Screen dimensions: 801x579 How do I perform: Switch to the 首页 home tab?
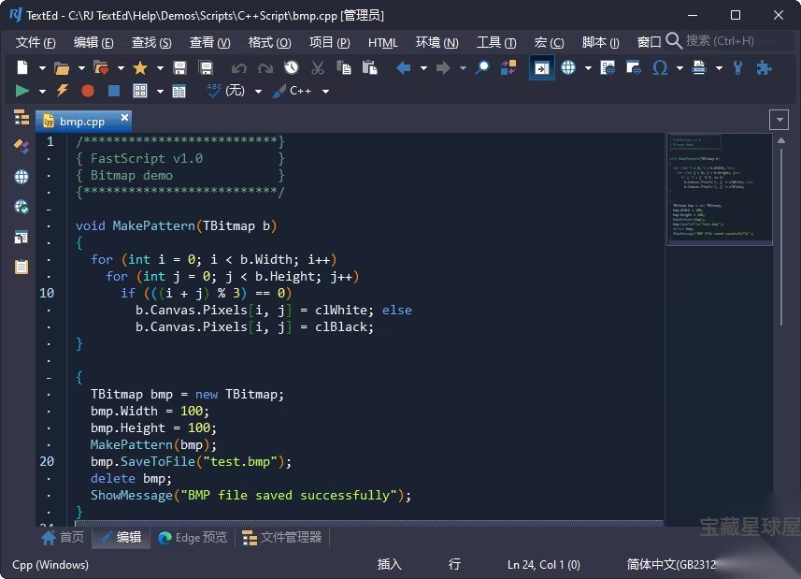[x=63, y=537]
